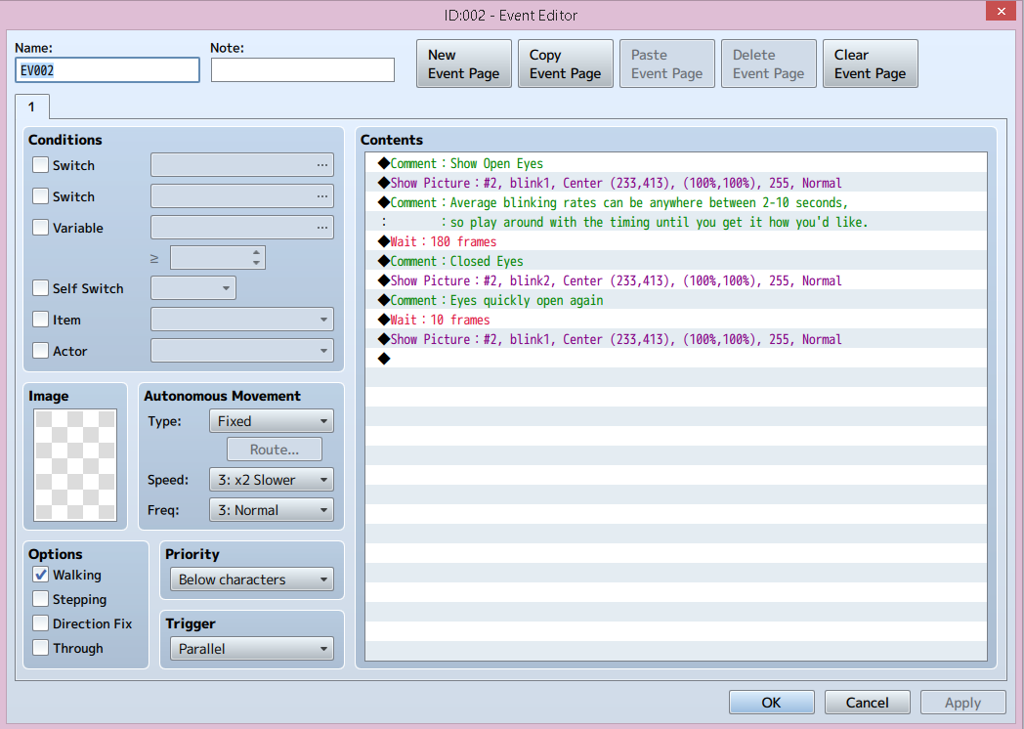Enable the first Switch condition checkbox

click(40, 164)
